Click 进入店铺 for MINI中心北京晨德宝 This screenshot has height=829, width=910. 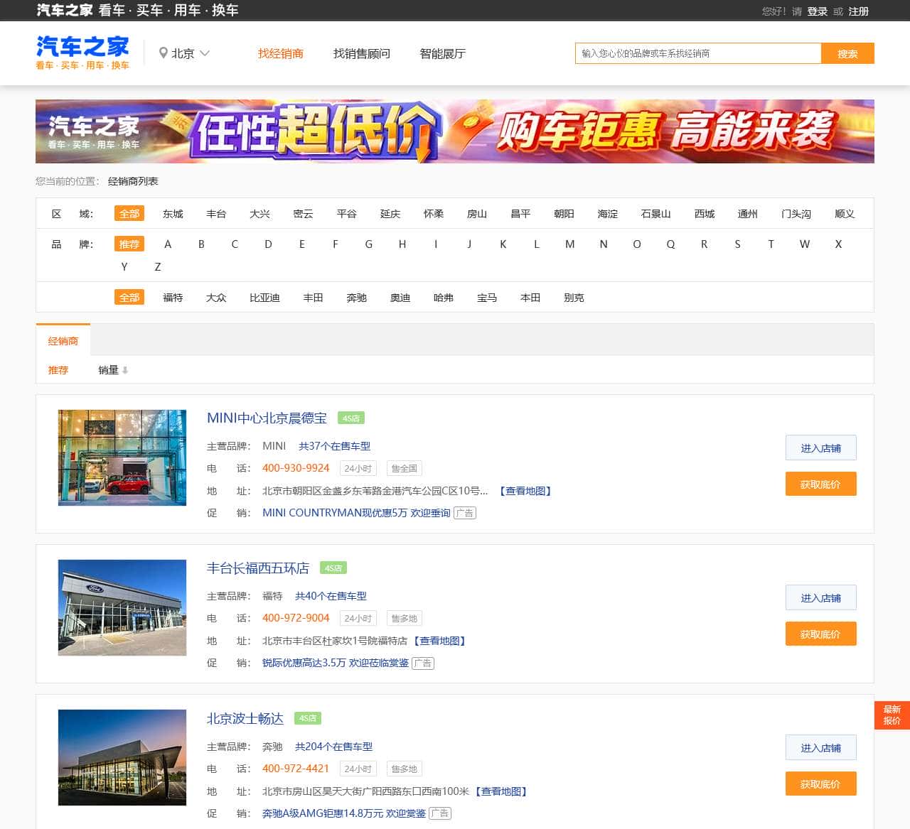click(x=820, y=448)
